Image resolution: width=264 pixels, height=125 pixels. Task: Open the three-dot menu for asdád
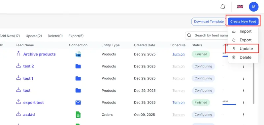(x=243, y=115)
